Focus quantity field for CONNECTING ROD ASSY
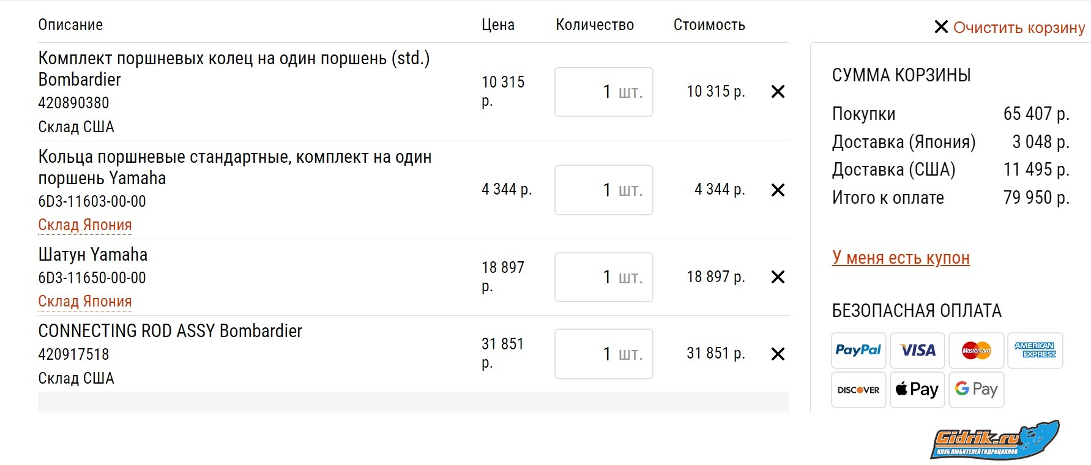This screenshot has width=1091, height=465. pyautogui.click(x=603, y=354)
